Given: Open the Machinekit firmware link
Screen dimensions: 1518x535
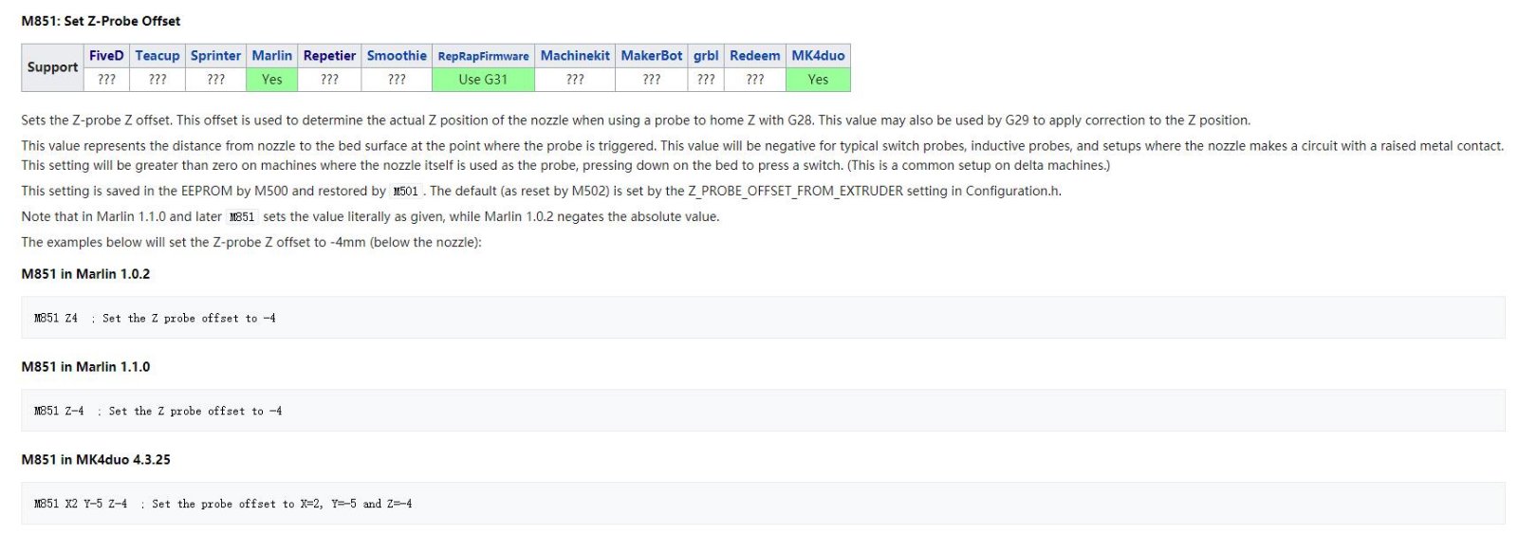Looking at the screenshot, I should [575, 56].
